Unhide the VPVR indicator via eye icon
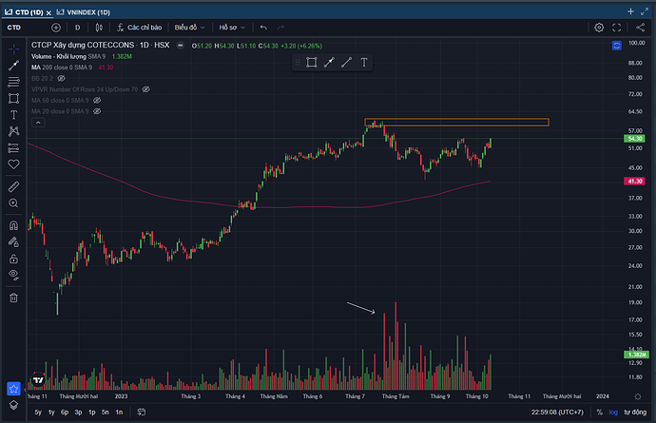 pos(147,89)
